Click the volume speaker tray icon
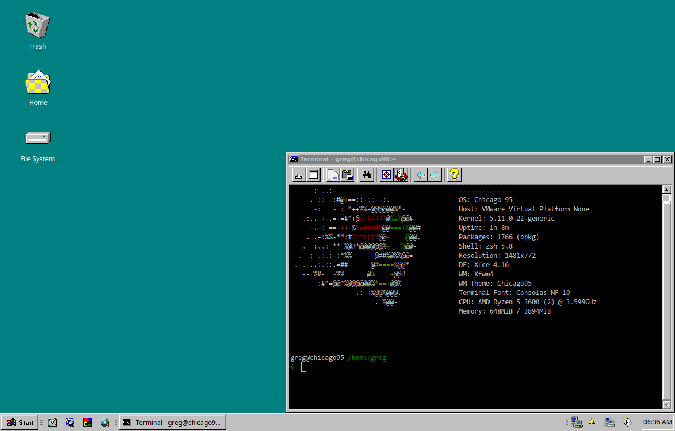 (627, 422)
